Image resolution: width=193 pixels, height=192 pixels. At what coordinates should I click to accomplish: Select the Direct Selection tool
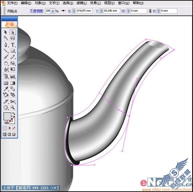click(13, 32)
